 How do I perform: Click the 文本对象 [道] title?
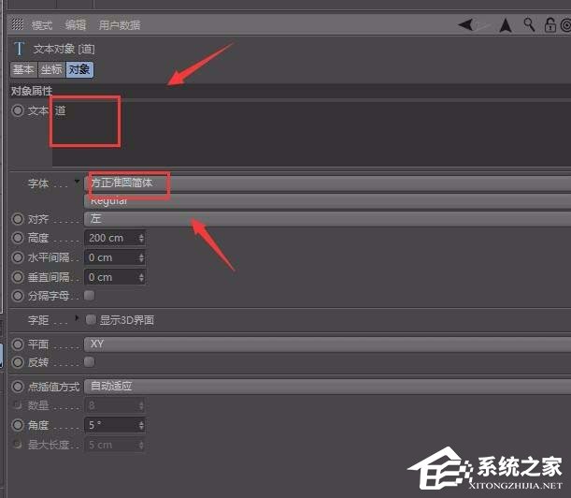coord(64,49)
